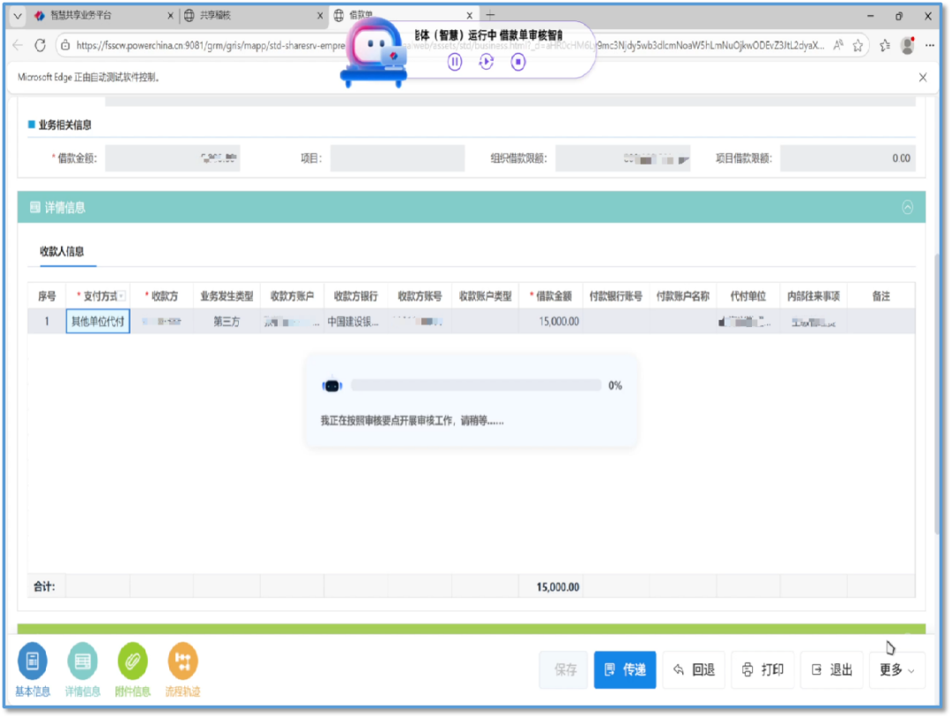Screen dimensions: 952x718
Task: Click the 项目 input field
Action: tap(398, 159)
